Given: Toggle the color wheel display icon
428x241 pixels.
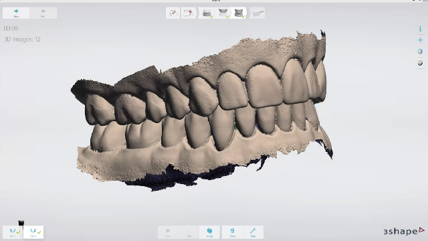Looking at the screenshot, I should tap(420, 52).
